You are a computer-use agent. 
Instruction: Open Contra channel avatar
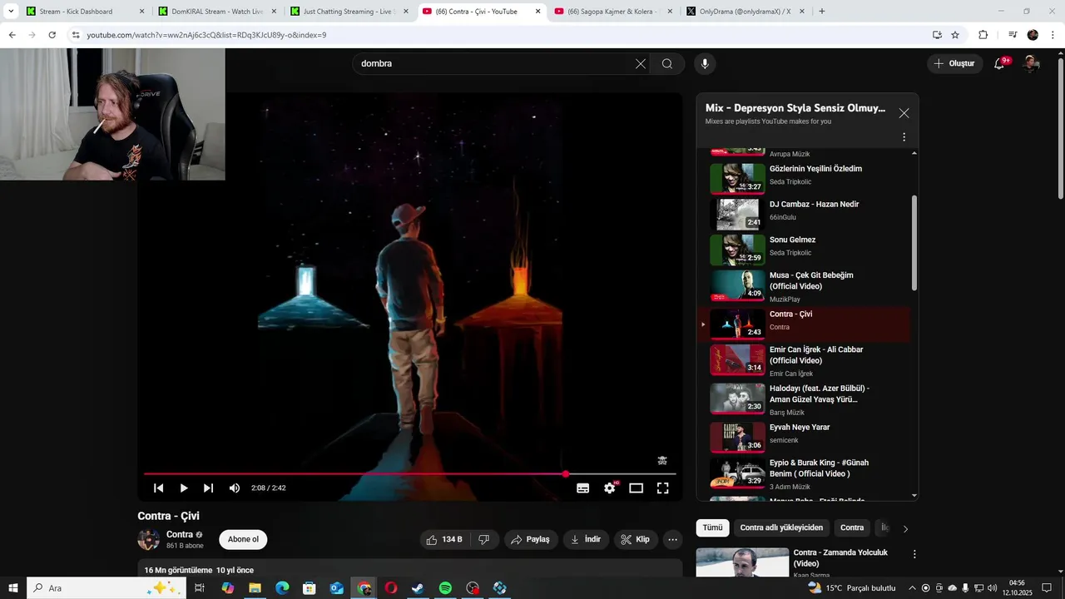coord(148,540)
